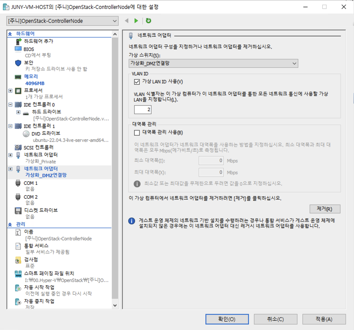Select the 자동 시작 작업 icon
This screenshot has width=354, height=330.
pos(18,288)
